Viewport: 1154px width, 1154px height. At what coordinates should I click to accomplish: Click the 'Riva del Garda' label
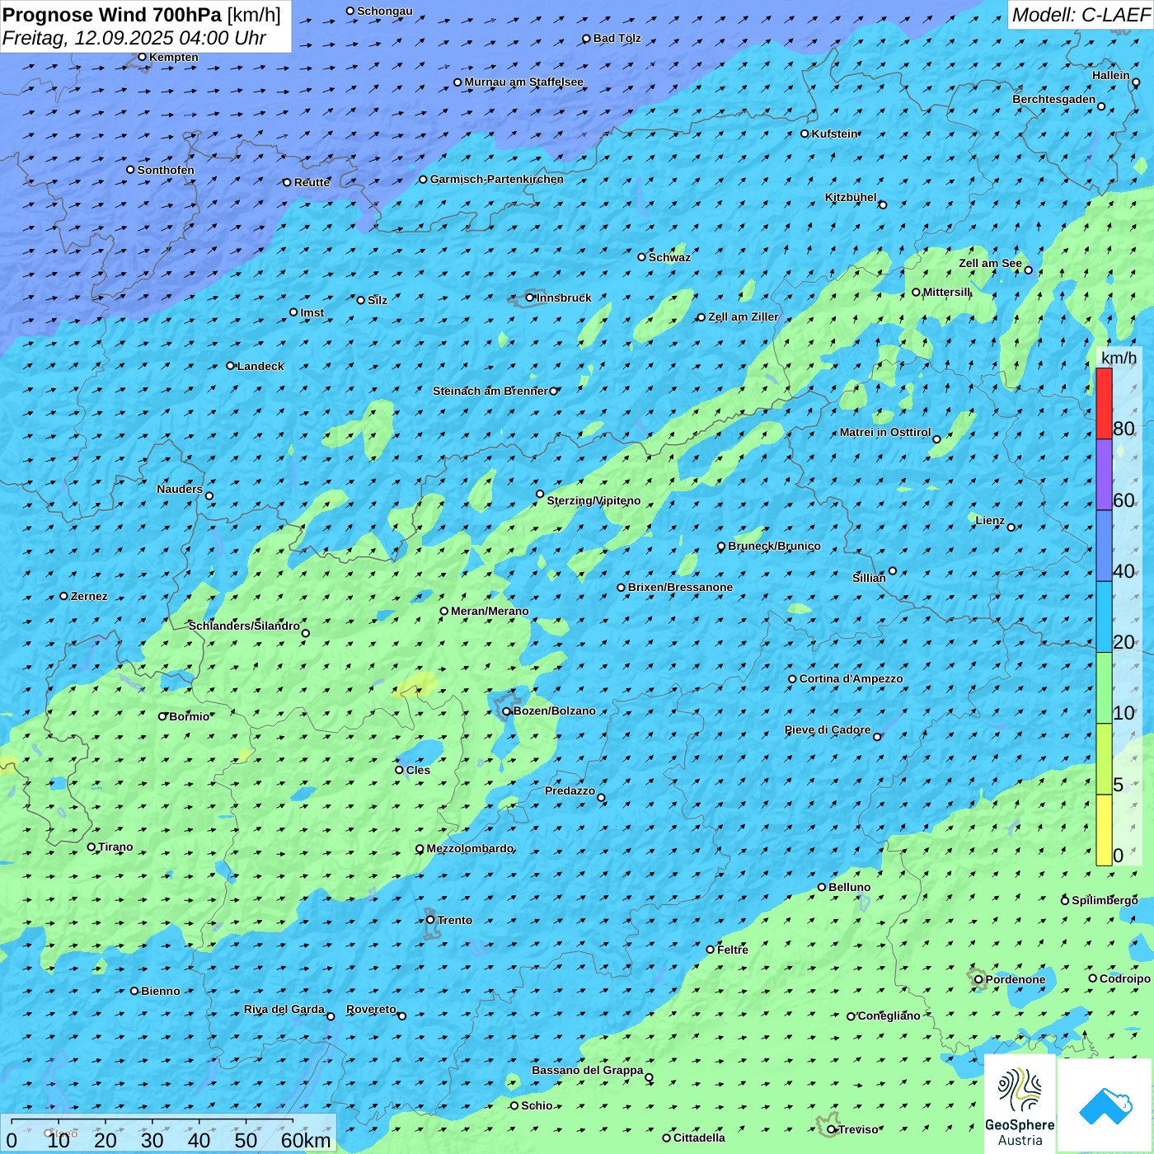coord(284,1009)
